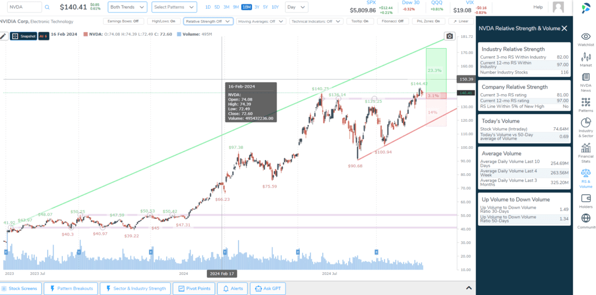This screenshot has width=596, height=295.
Task: Open the AI lightning analysis button
Action: [x=44, y=36]
